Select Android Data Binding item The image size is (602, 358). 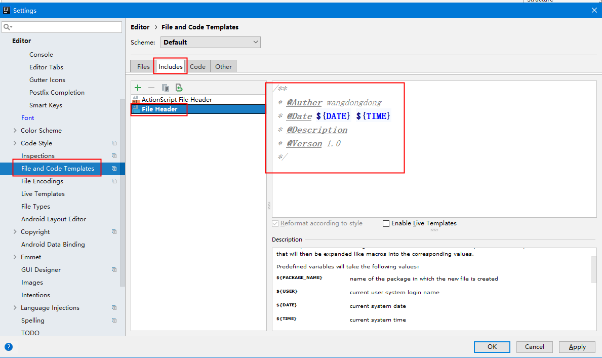click(x=53, y=244)
